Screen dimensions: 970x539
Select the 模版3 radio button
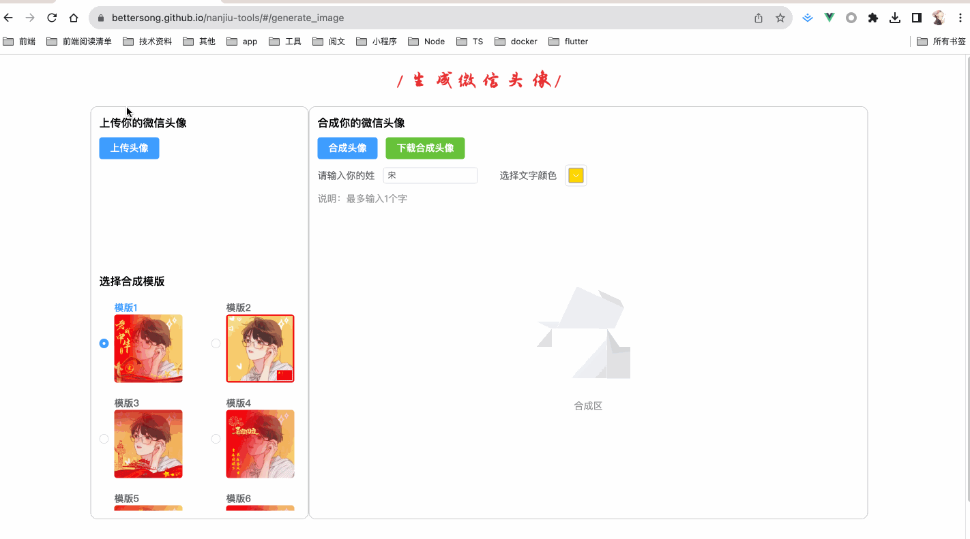[x=104, y=439]
